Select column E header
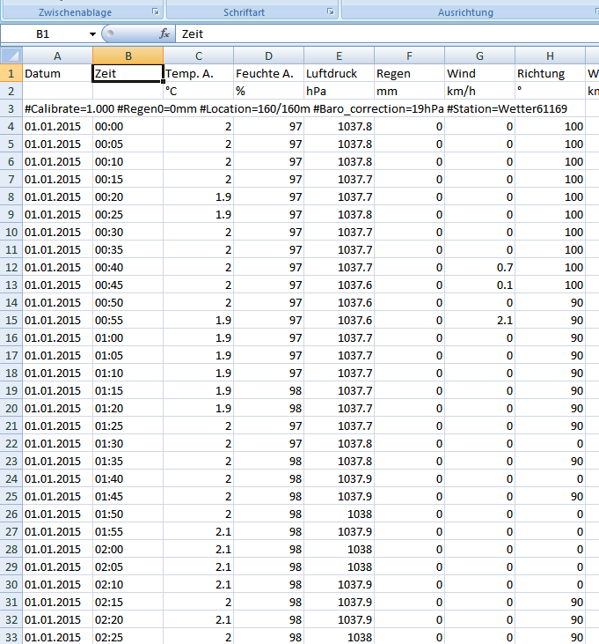 coord(339,56)
